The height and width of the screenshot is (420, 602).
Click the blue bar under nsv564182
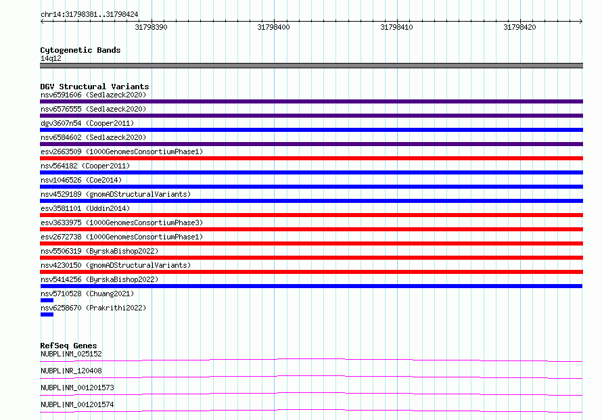pyautogui.click(x=311, y=172)
